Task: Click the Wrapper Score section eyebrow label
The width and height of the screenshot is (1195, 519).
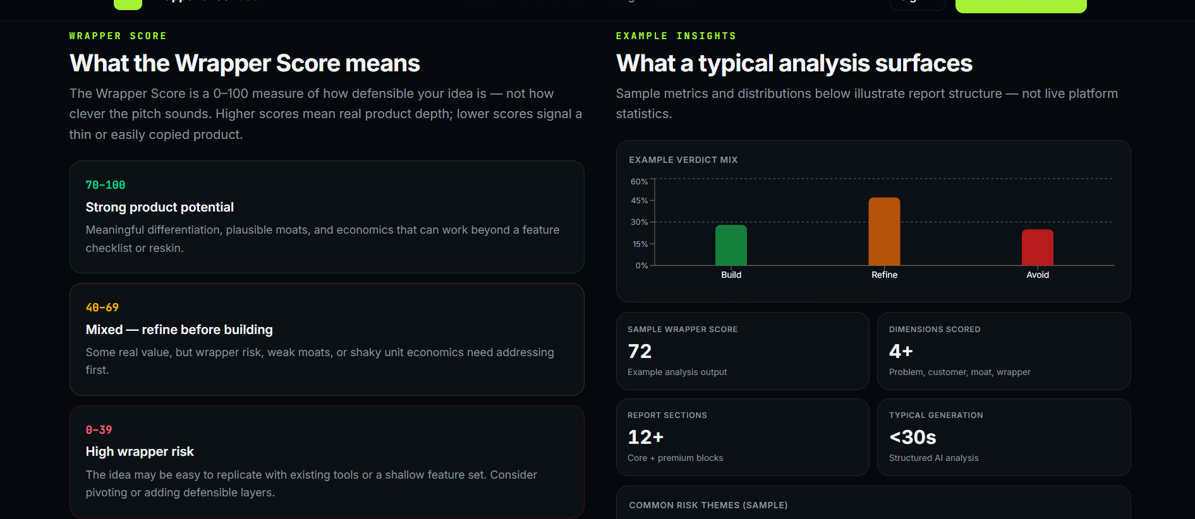Action: coord(118,36)
